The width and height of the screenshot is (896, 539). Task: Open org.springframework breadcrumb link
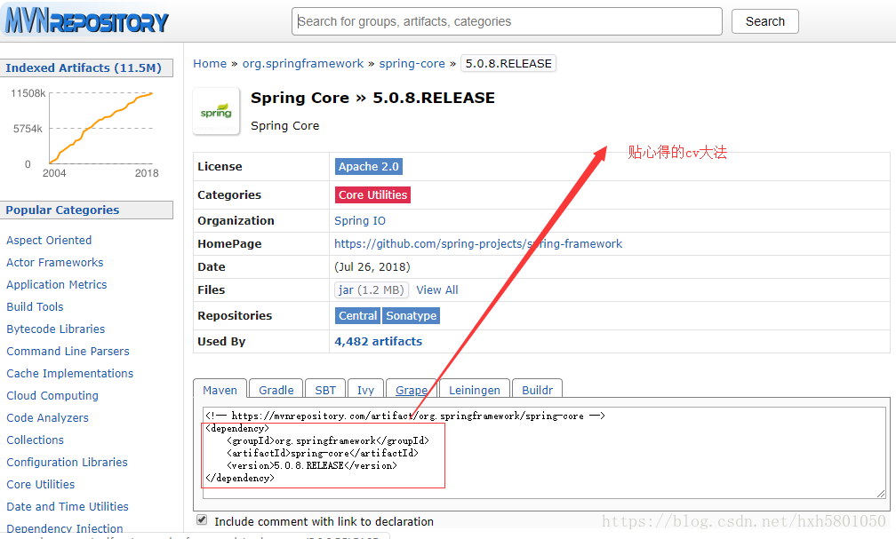click(303, 63)
